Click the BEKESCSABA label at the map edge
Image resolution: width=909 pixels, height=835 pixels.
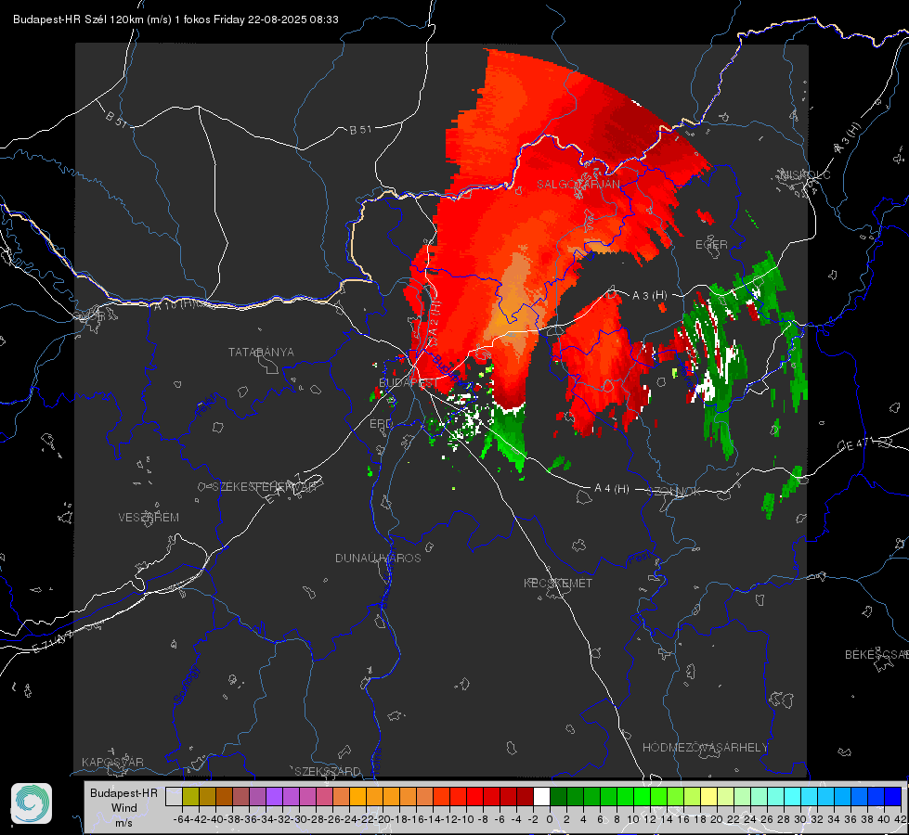pyautogui.click(x=877, y=655)
